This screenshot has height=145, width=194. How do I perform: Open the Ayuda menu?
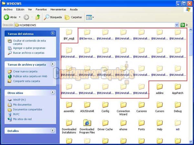coord(74,9)
